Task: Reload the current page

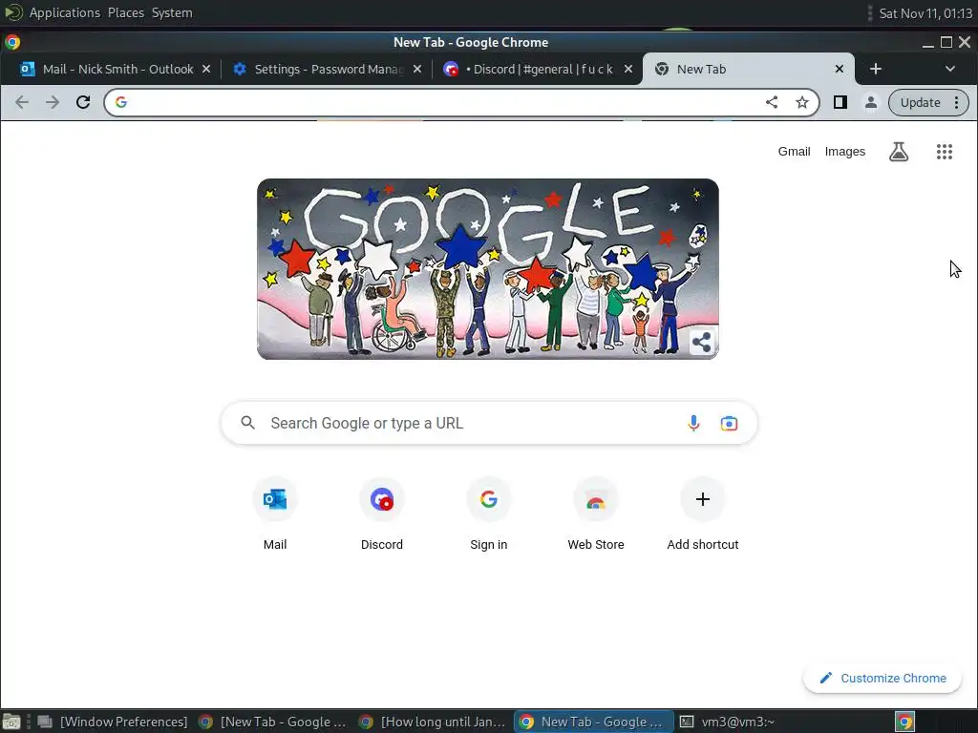Action: coord(83,102)
